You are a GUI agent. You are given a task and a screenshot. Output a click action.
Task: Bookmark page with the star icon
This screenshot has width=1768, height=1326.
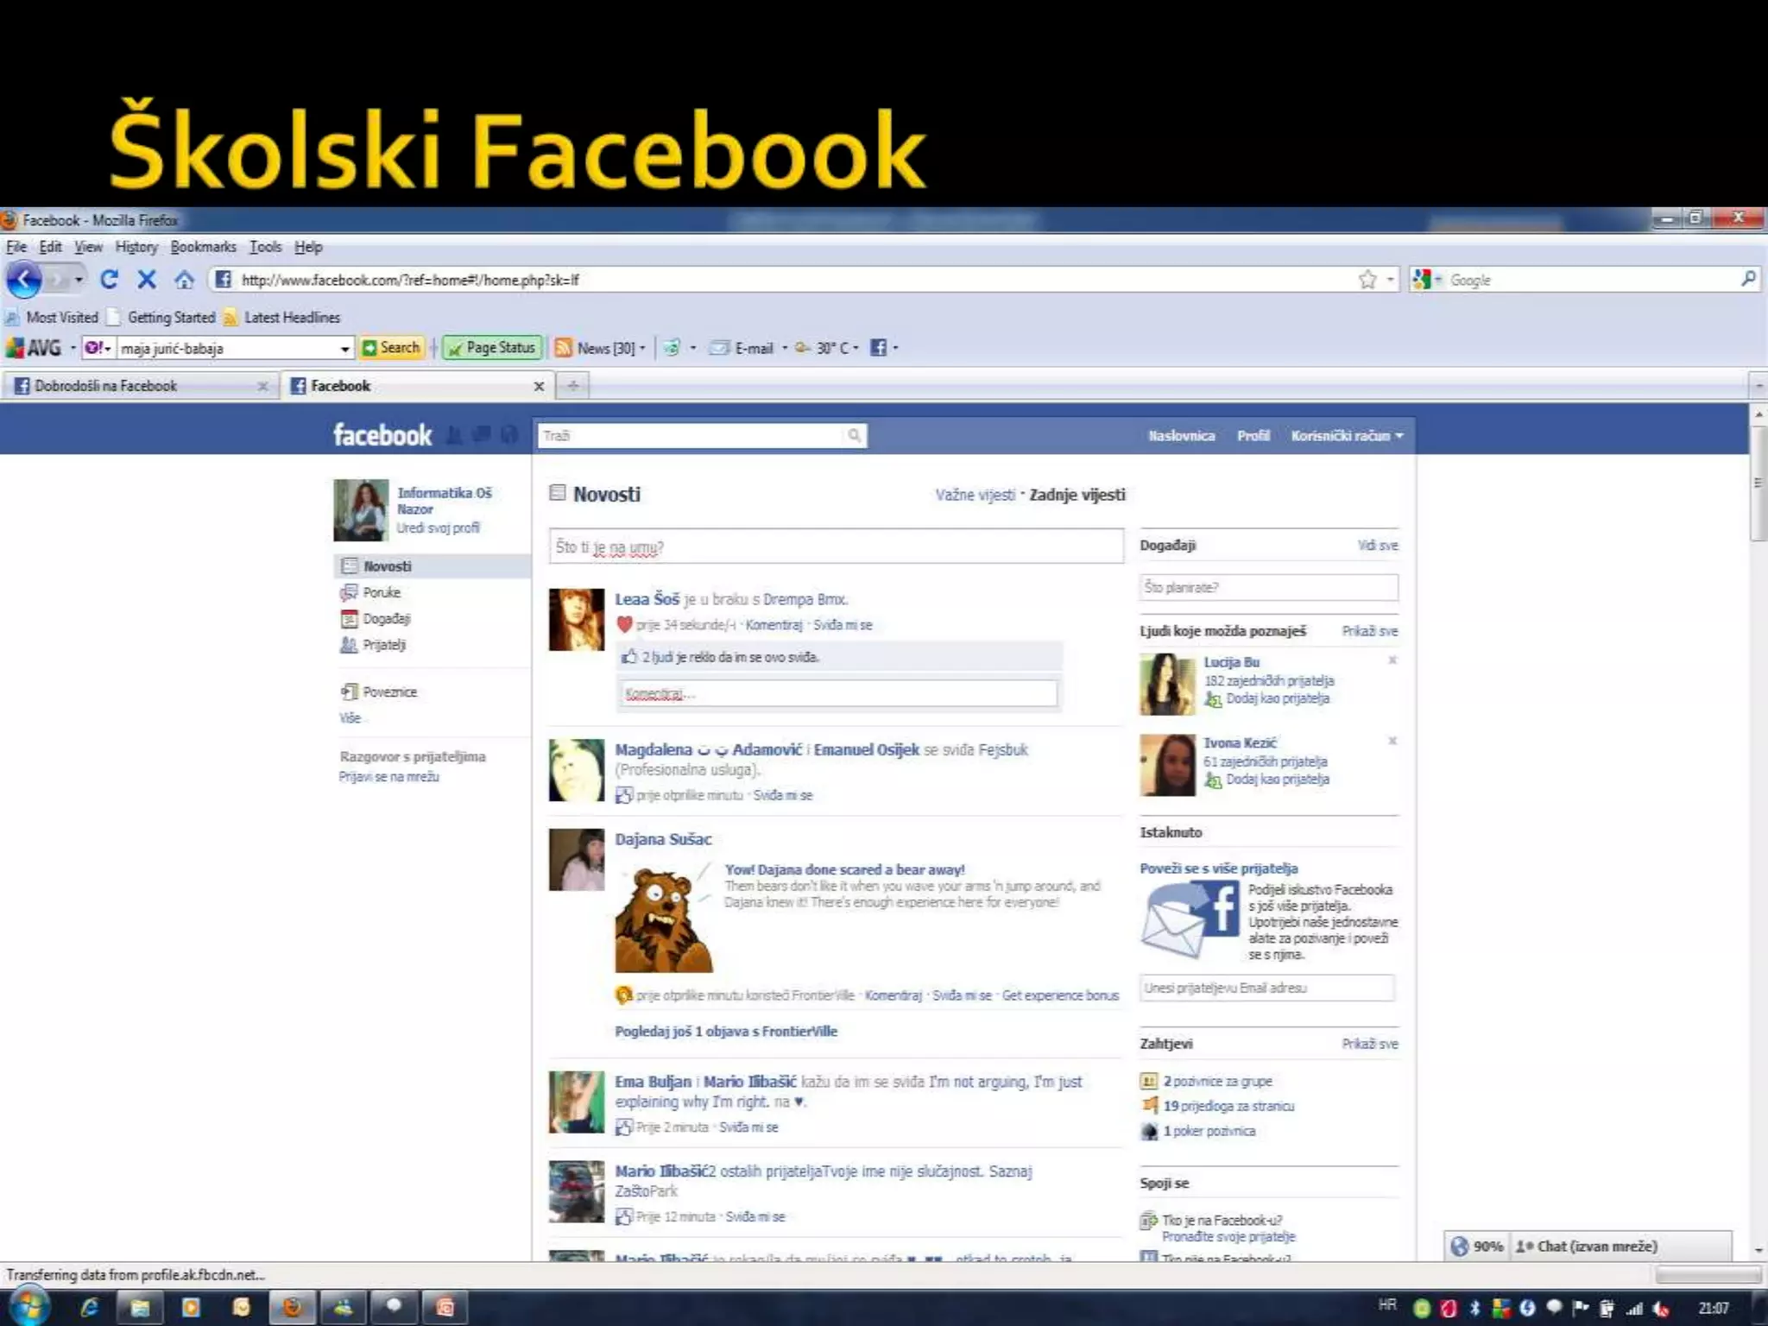[1367, 280]
